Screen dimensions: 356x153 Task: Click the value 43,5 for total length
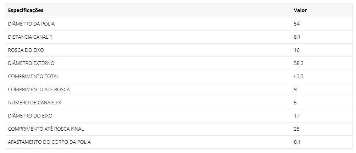[x=299, y=76]
